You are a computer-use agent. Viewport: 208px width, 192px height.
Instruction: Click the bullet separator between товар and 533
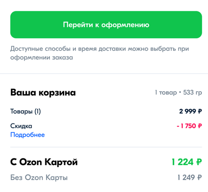[x=180, y=93]
